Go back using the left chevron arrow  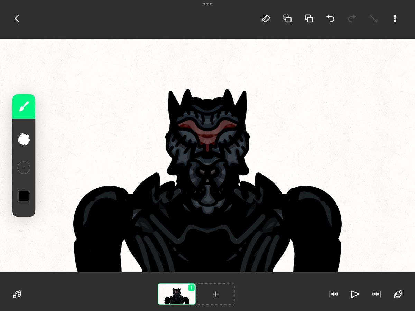click(17, 19)
